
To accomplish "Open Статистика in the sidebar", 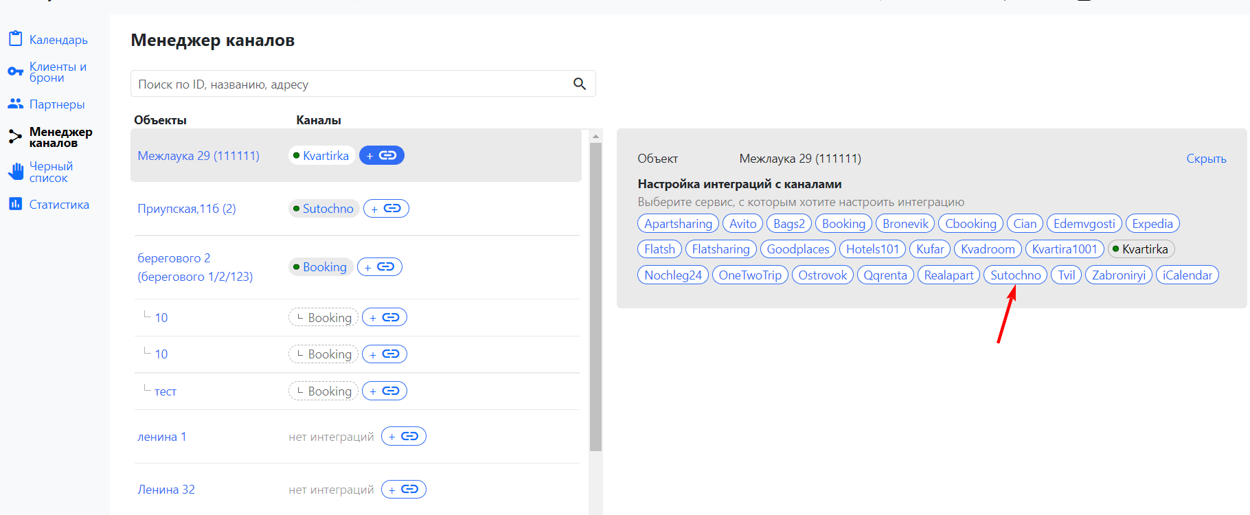I will [59, 205].
